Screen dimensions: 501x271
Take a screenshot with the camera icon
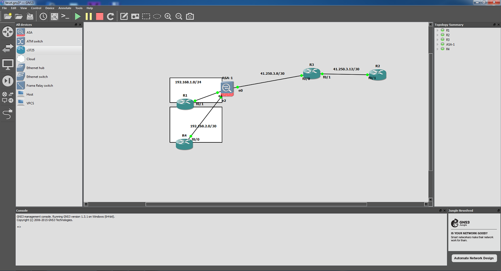pyautogui.click(x=190, y=16)
